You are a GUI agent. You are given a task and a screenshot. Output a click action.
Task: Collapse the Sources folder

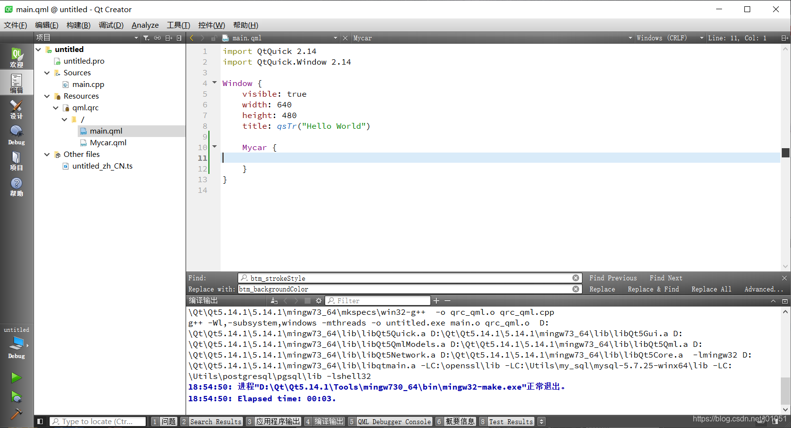(x=47, y=72)
